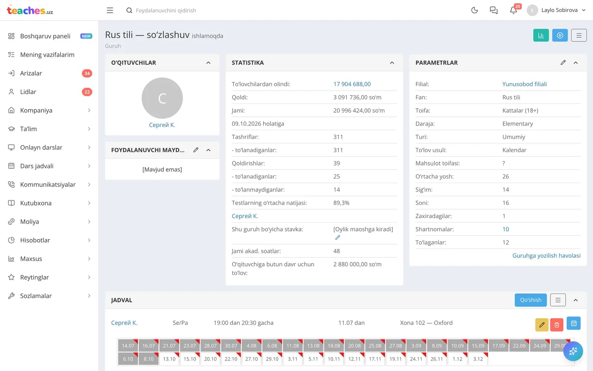Collapse sidebar with hamburger menu icon
Image resolution: width=593 pixels, height=371 pixels.
coord(110,10)
